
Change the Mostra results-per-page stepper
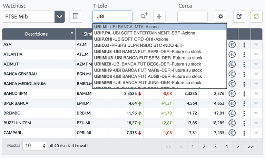coord(35,146)
